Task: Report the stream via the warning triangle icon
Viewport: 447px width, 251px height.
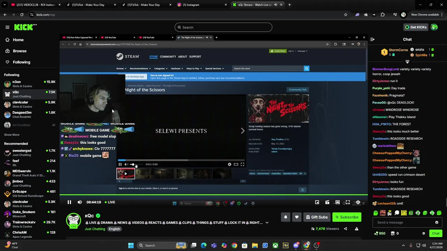Action: click(x=357, y=229)
